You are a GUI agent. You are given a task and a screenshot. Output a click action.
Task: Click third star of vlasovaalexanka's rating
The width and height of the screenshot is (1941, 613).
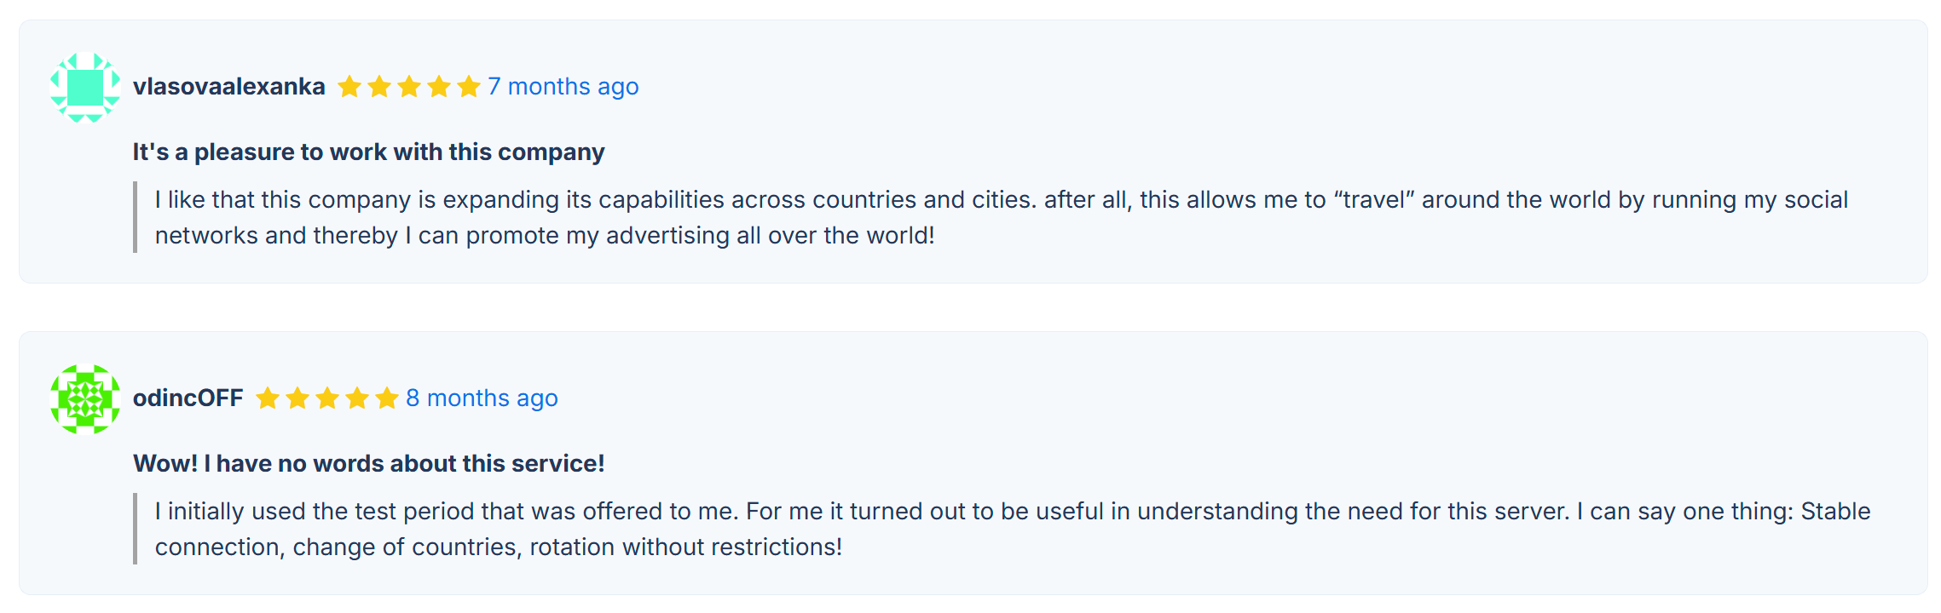(409, 87)
